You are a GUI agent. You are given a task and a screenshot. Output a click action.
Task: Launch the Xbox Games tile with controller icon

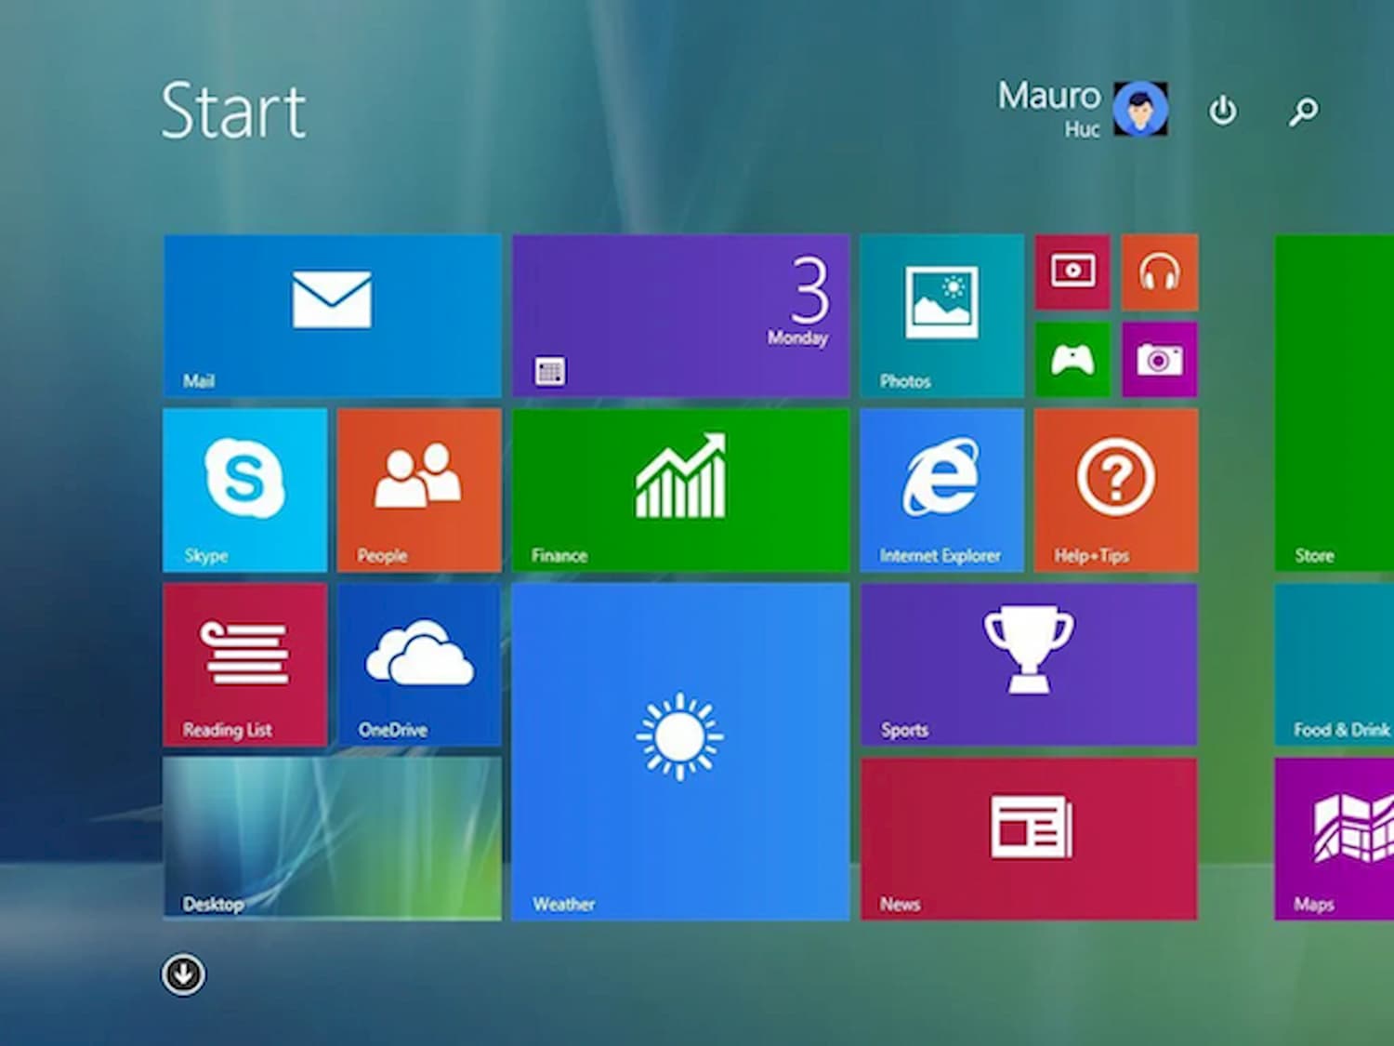[1072, 361]
